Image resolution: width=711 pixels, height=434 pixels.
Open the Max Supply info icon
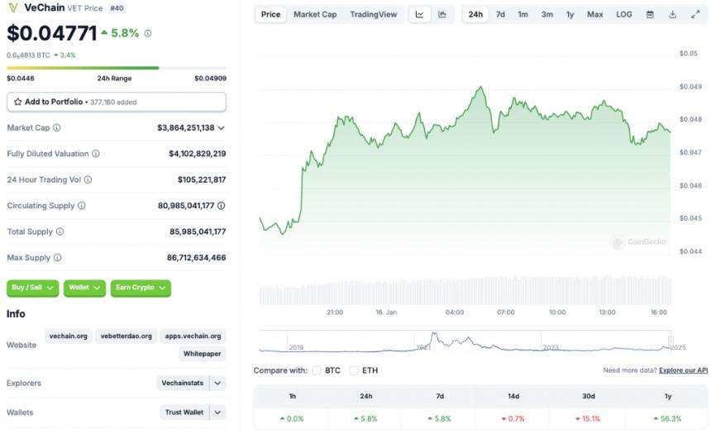click(58, 258)
